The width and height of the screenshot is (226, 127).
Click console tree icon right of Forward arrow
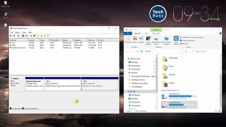18,36
